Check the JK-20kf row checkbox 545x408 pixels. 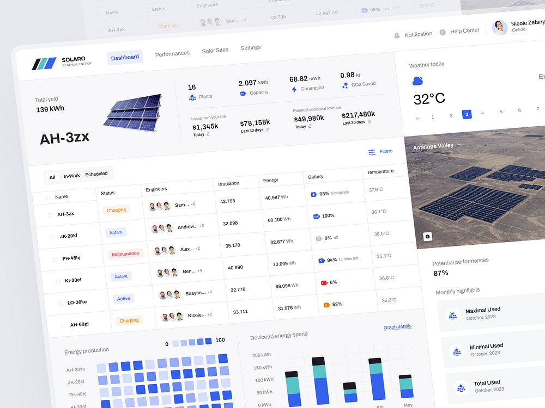click(x=53, y=237)
